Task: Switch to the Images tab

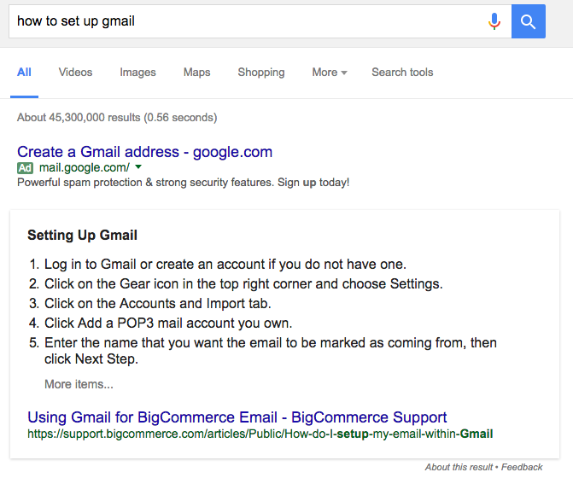Action: (x=137, y=73)
